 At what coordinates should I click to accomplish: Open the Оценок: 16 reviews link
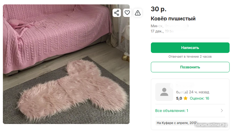200,98
